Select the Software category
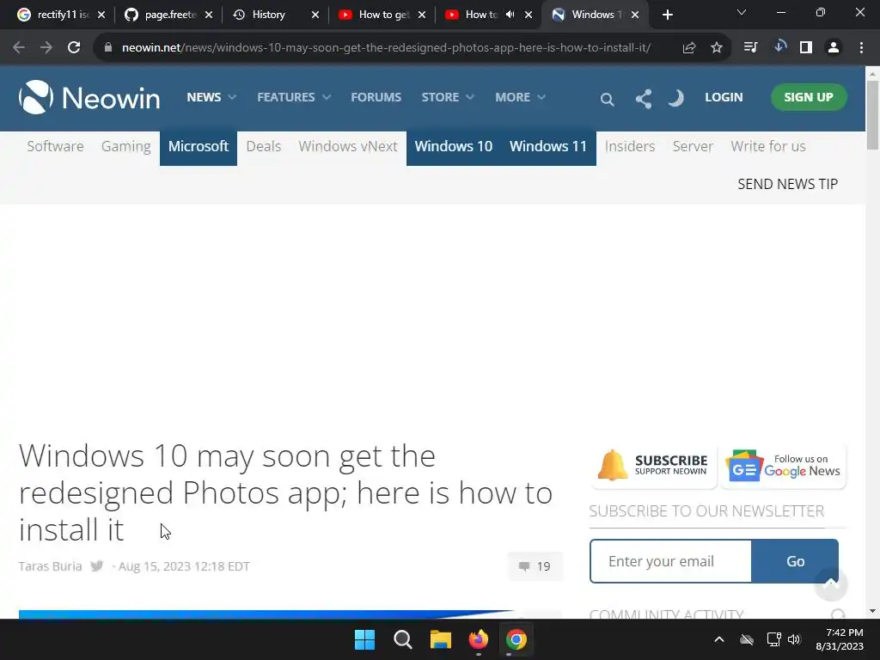The height and width of the screenshot is (660, 880). tap(55, 146)
